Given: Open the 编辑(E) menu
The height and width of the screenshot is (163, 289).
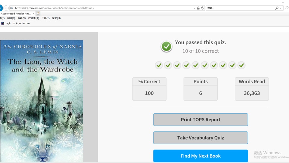Looking at the screenshot, I should tap(11, 18).
